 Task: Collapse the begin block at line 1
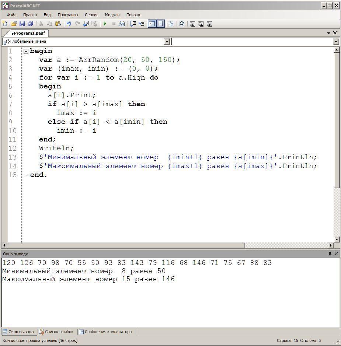(x=26, y=51)
